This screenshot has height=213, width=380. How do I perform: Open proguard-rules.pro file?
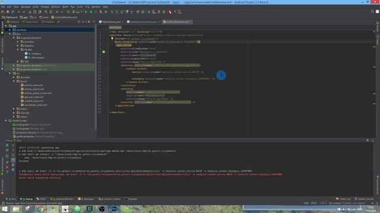click(x=37, y=133)
